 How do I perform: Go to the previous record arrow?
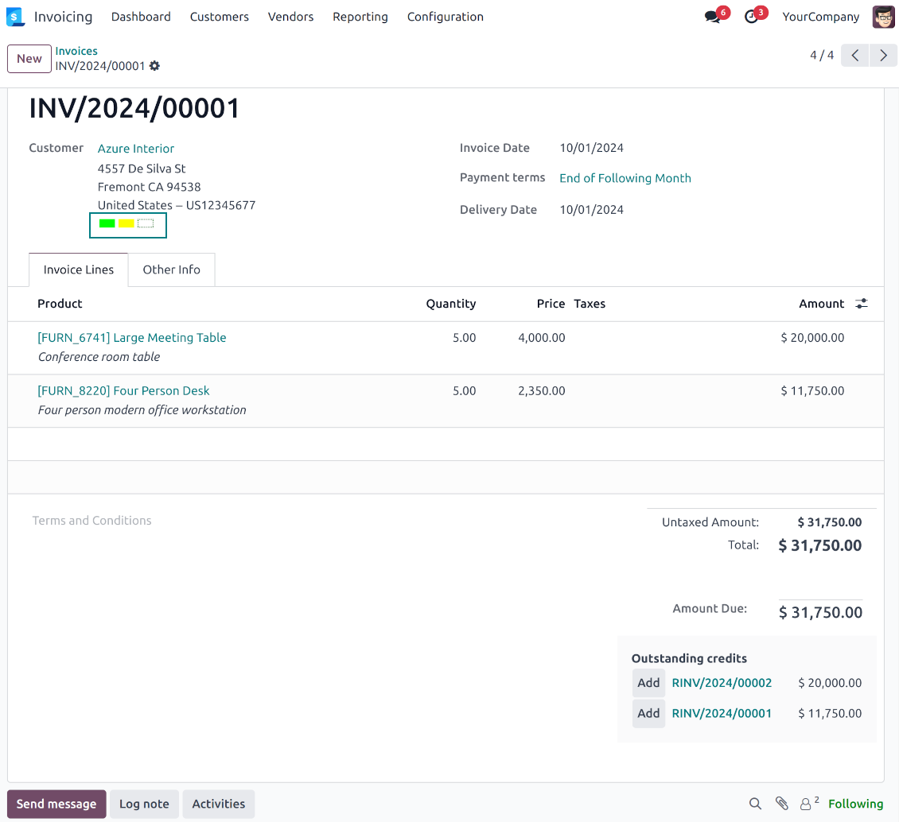[x=854, y=55]
